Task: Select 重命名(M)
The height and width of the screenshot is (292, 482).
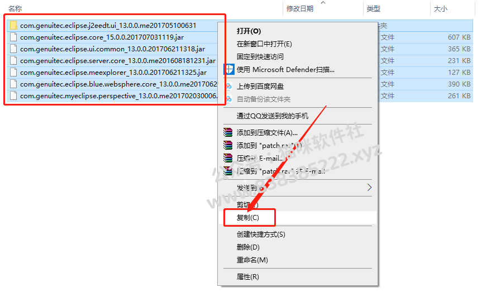Action: coord(252,260)
